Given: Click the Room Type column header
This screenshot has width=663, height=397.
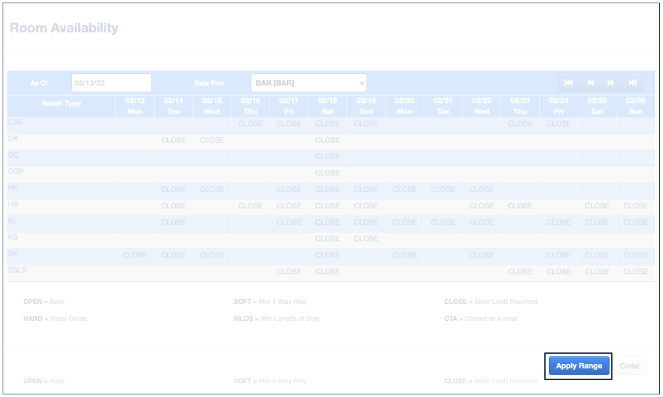Looking at the screenshot, I should pos(61,104).
